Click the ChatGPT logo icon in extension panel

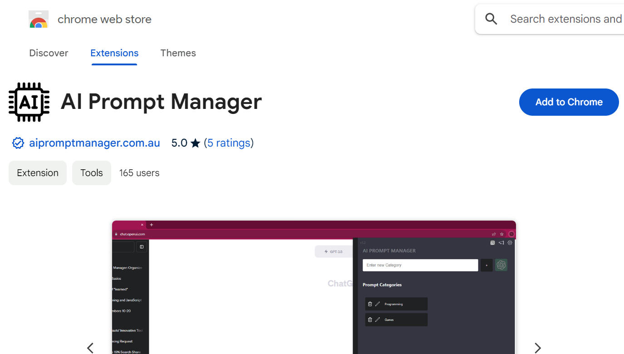(501, 265)
